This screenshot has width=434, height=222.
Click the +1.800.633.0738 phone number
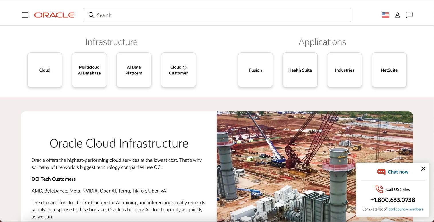(x=392, y=200)
